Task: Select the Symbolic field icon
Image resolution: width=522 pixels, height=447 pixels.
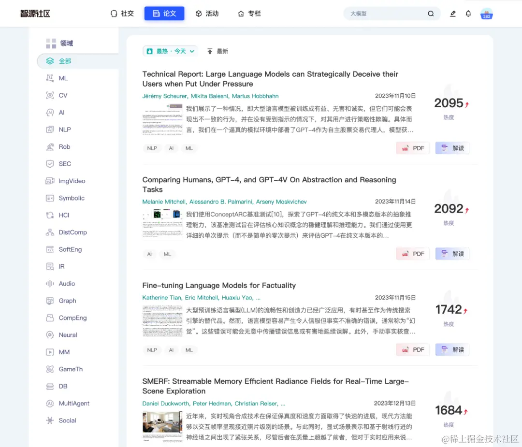Action: 50,198
